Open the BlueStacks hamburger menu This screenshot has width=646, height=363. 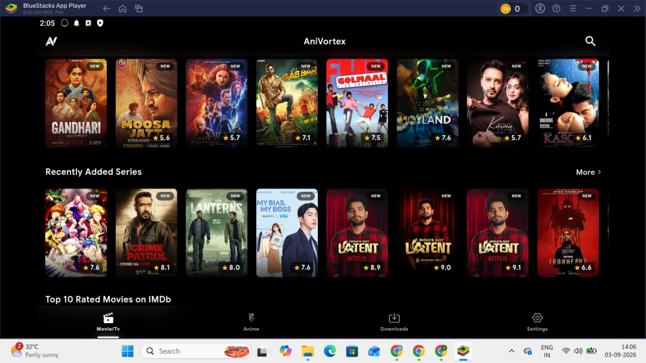[x=572, y=8]
